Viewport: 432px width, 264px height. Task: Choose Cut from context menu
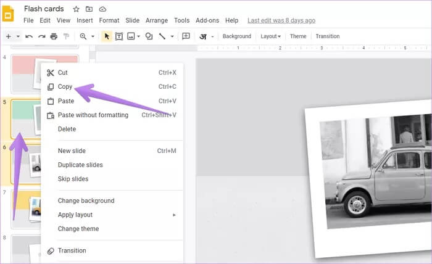(112, 73)
